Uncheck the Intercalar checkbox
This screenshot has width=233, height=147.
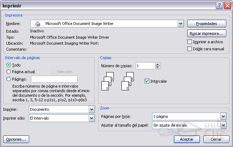(147, 81)
